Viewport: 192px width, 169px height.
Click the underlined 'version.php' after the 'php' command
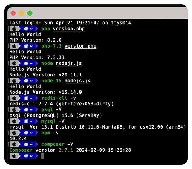pos(69,29)
